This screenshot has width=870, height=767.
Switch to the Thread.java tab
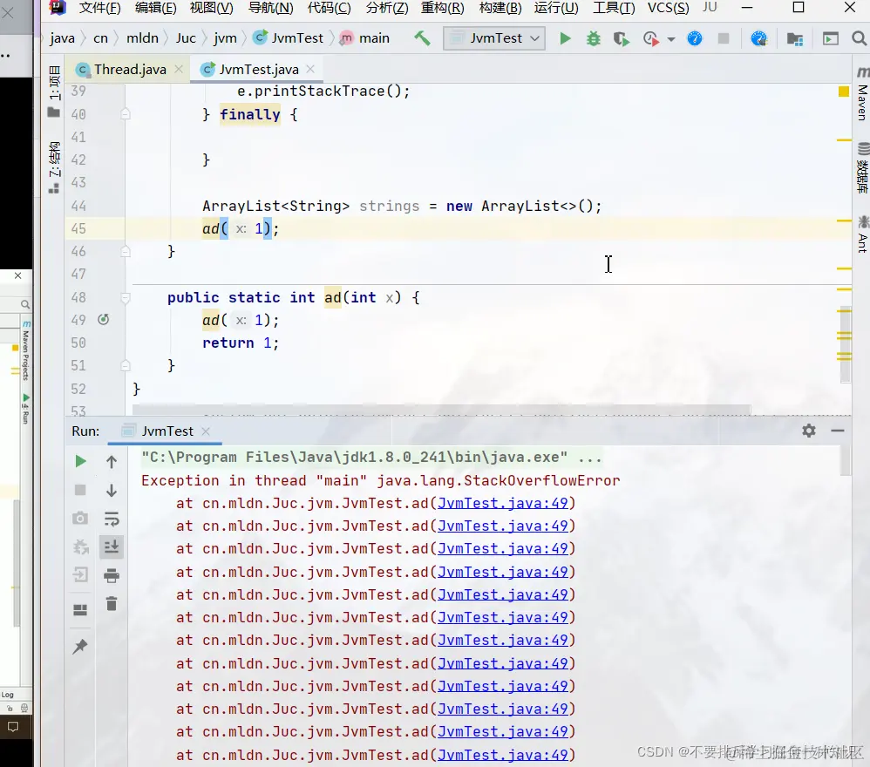click(x=130, y=70)
